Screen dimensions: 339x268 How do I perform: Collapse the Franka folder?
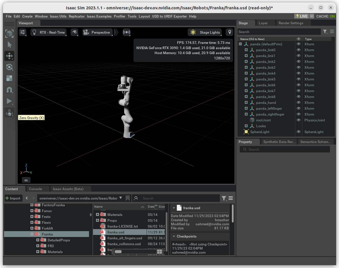click(32, 234)
